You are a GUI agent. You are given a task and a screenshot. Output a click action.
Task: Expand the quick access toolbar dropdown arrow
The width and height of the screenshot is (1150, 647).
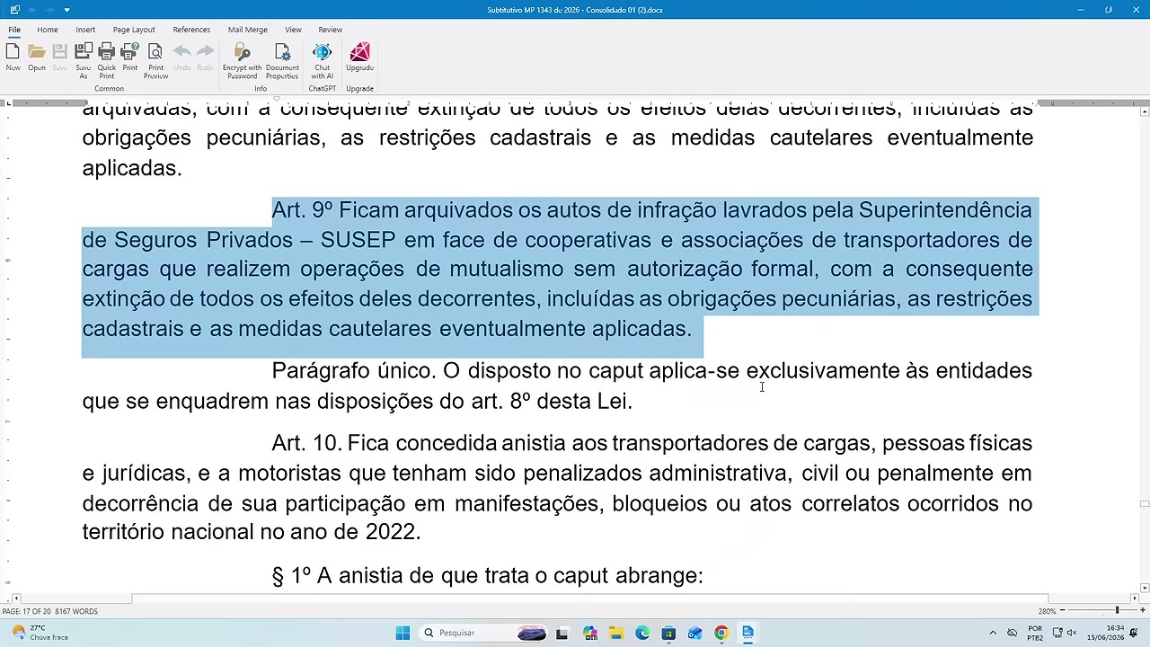[x=66, y=10]
